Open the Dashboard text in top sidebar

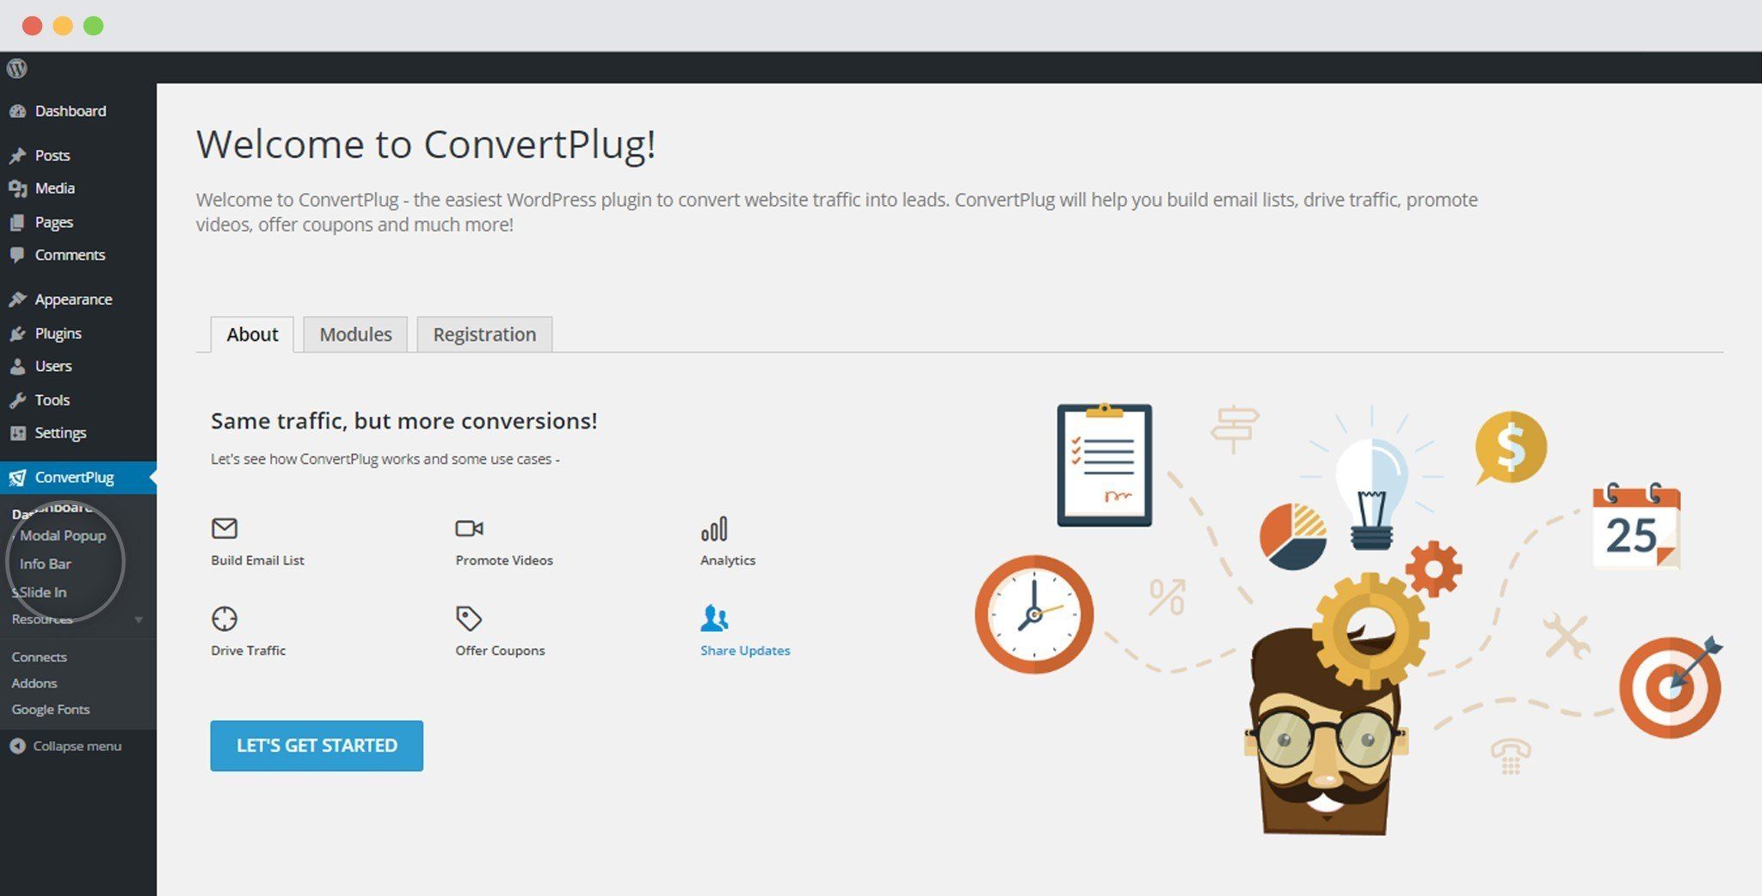(71, 111)
